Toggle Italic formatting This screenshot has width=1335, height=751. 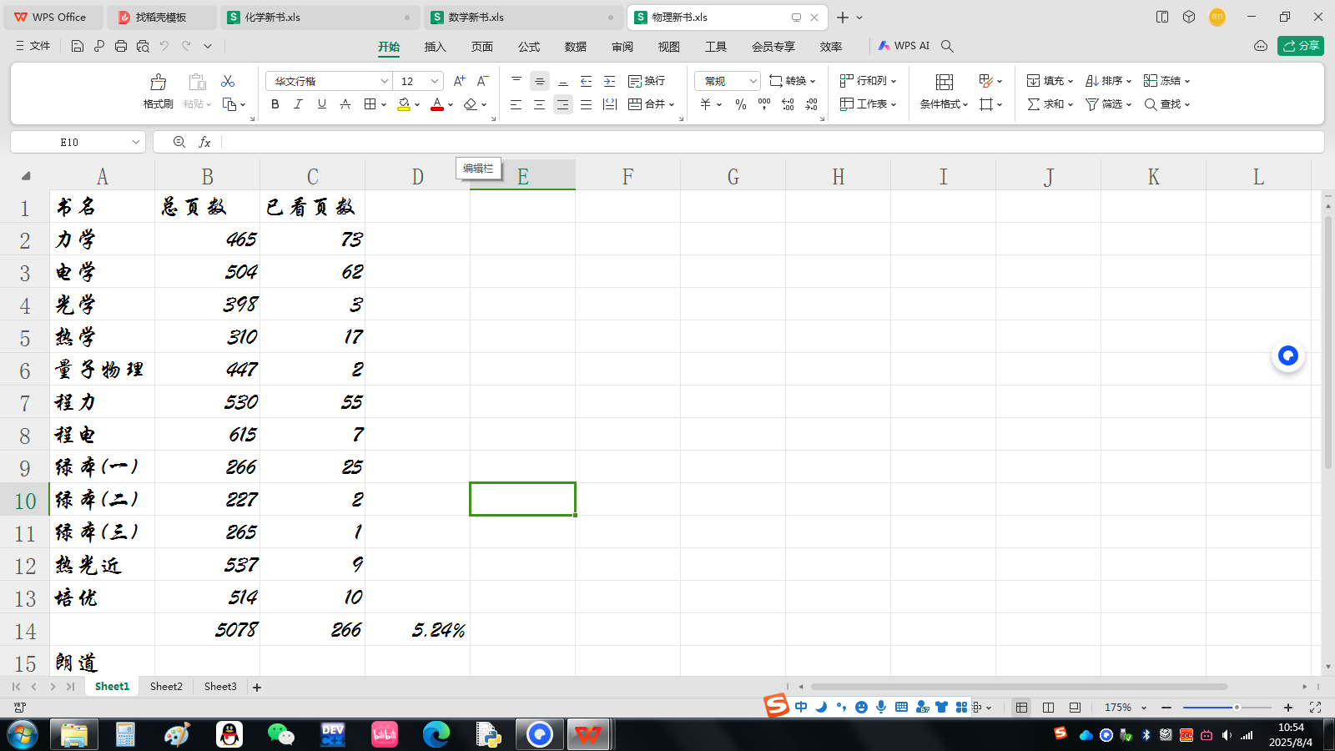pos(299,104)
